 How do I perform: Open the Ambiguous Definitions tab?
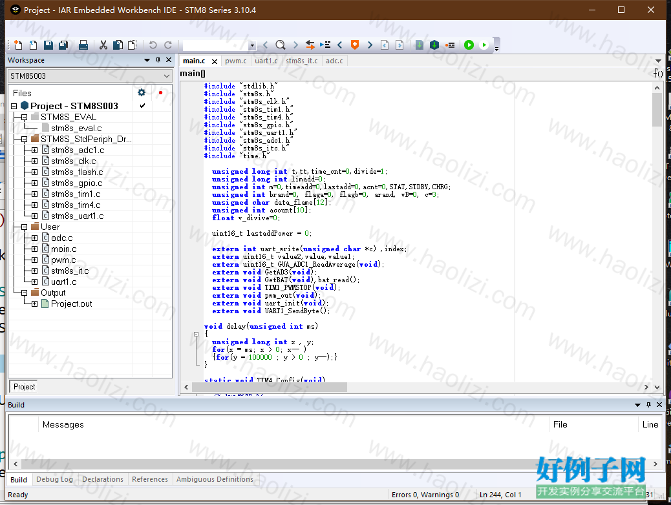pos(215,479)
